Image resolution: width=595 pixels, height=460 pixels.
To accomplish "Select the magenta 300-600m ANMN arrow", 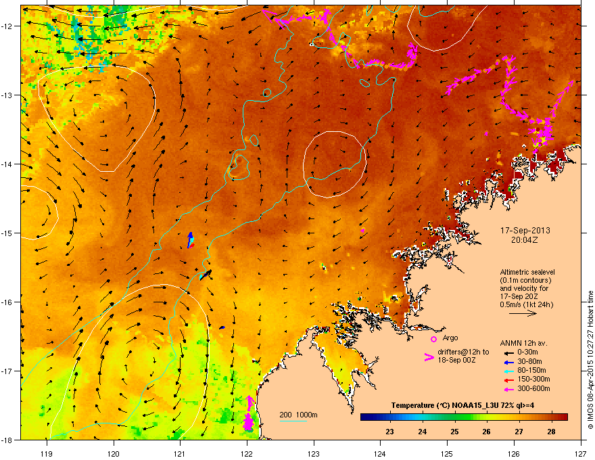I will point(508,389).
